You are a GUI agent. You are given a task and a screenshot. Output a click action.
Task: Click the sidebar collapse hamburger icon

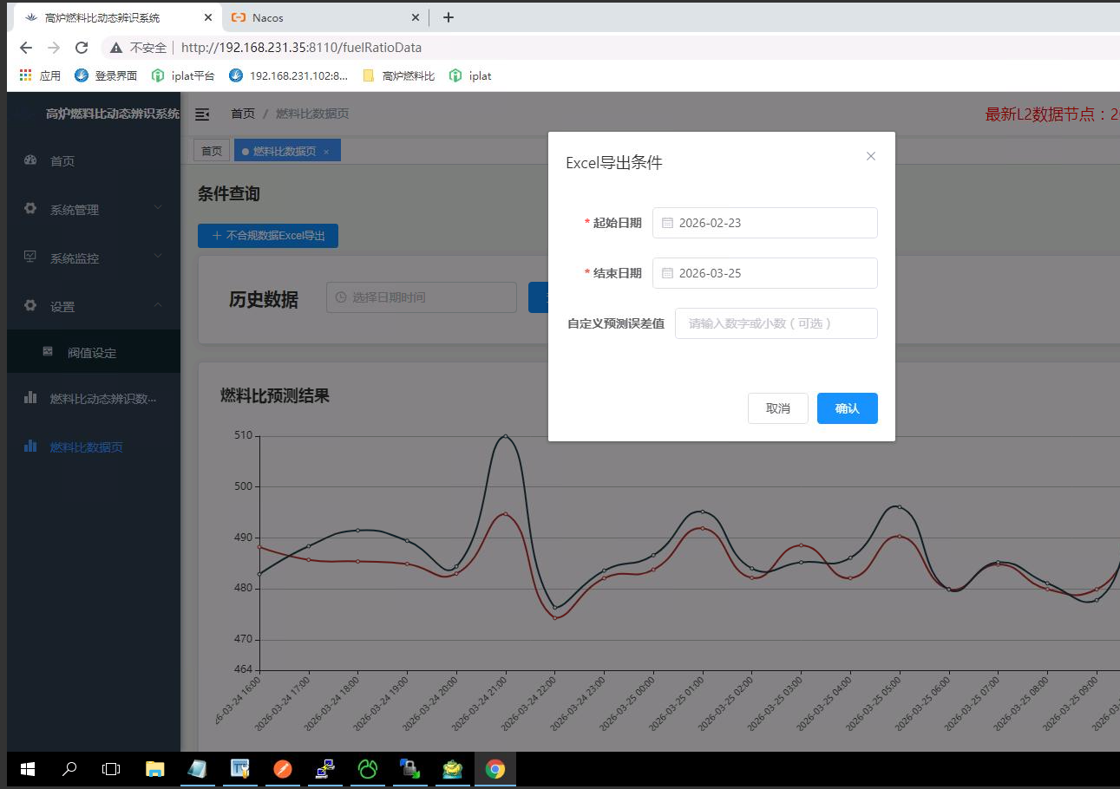click(x=202, y=114)
